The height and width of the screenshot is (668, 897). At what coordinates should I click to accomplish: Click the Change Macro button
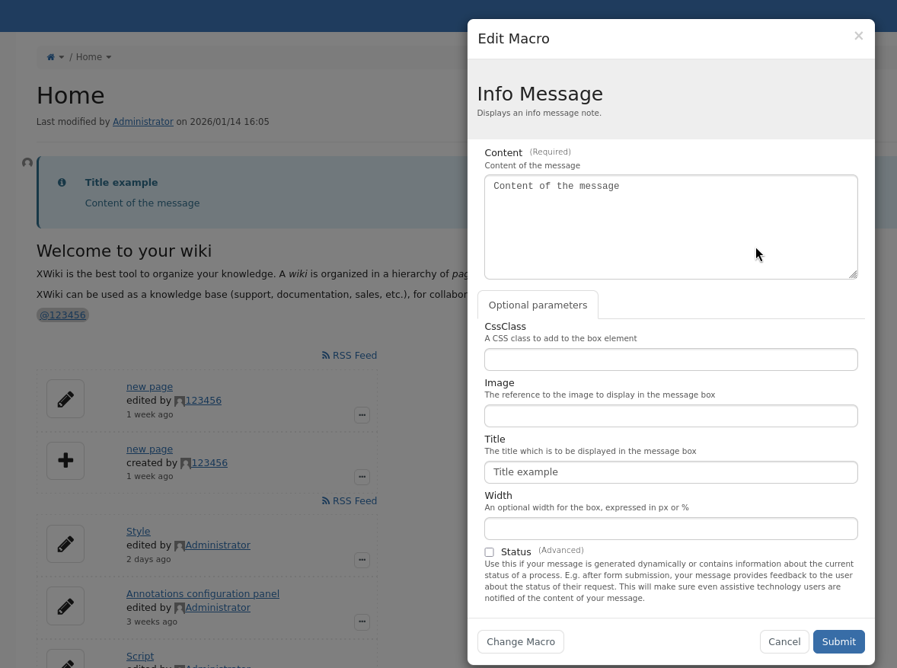click(521, 642)
